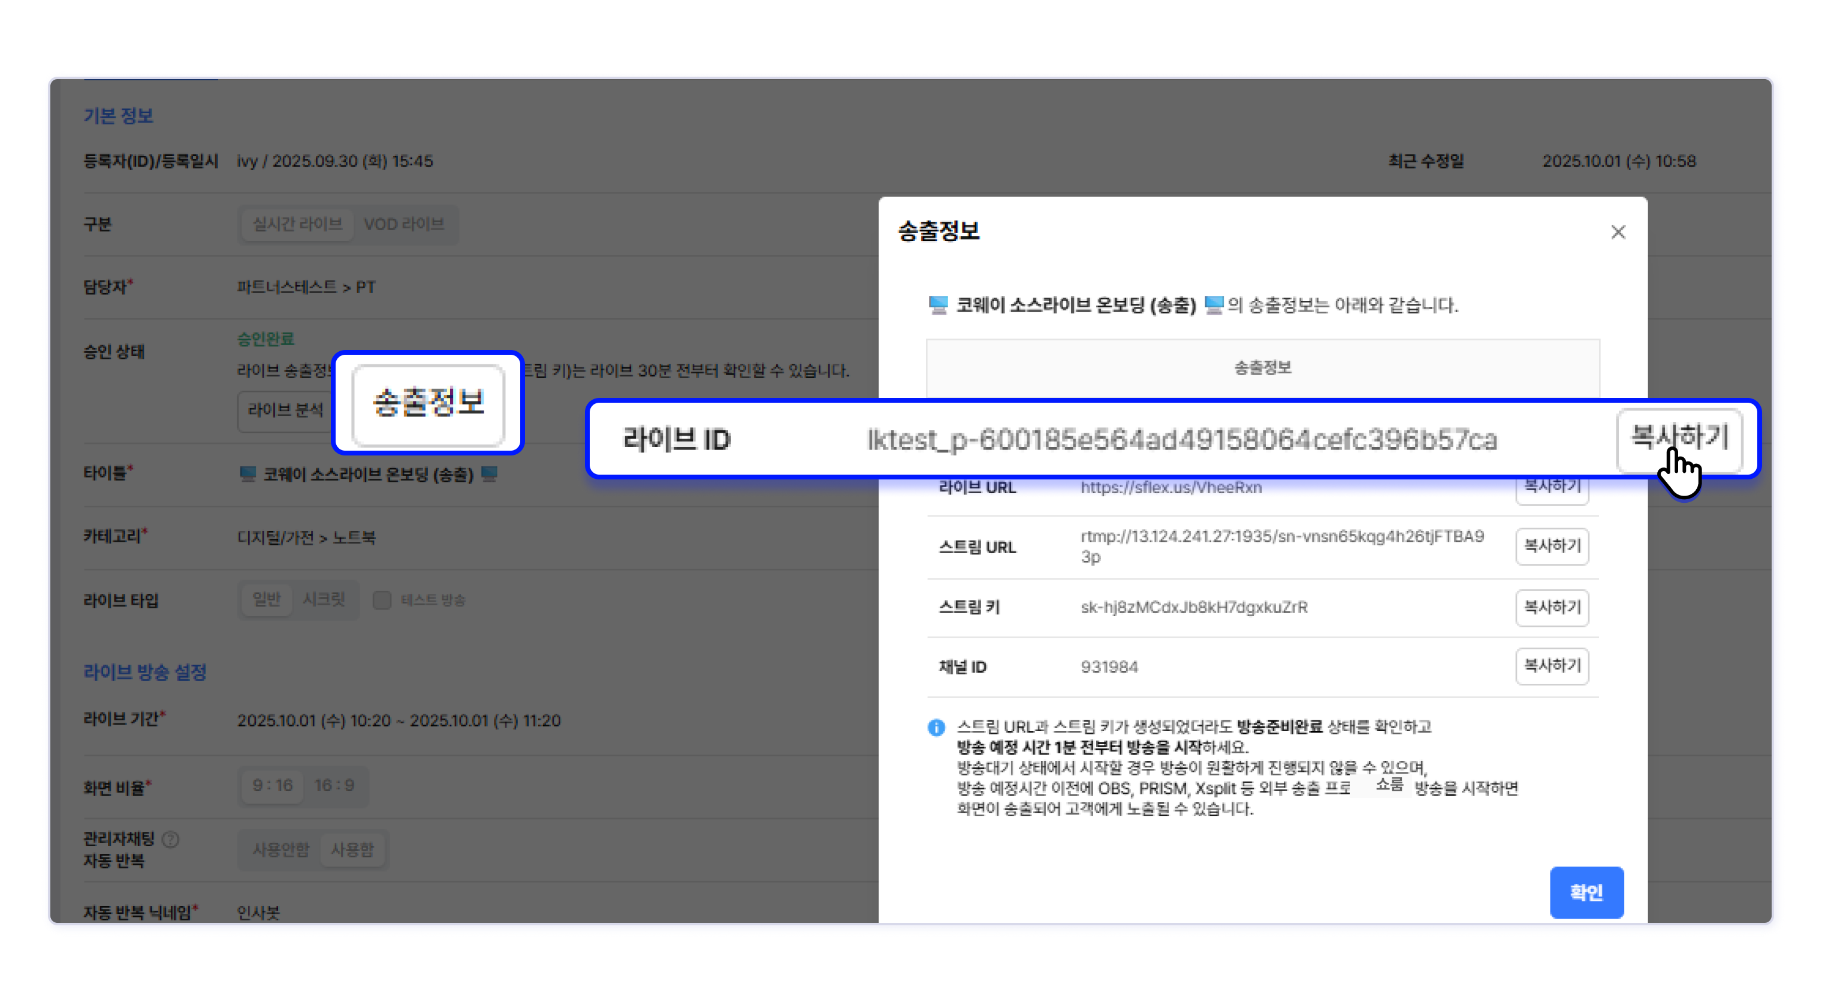Choose the 일반 live type
The height and width of the screenshot is (1002, 1822).
[x=267, y=600]
